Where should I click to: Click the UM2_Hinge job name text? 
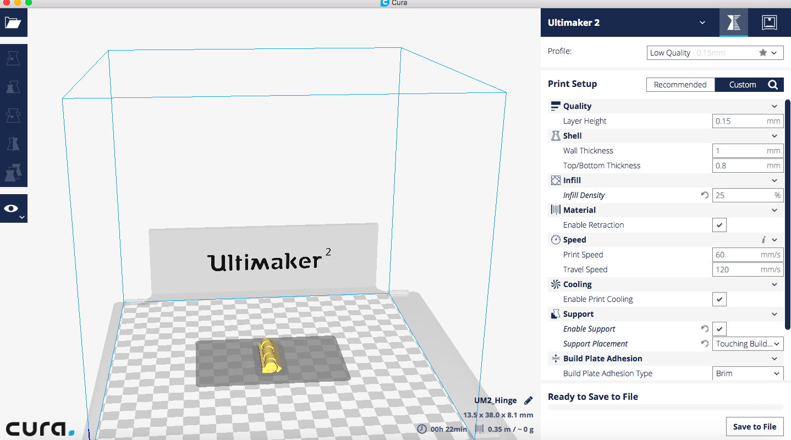point(497,400)
